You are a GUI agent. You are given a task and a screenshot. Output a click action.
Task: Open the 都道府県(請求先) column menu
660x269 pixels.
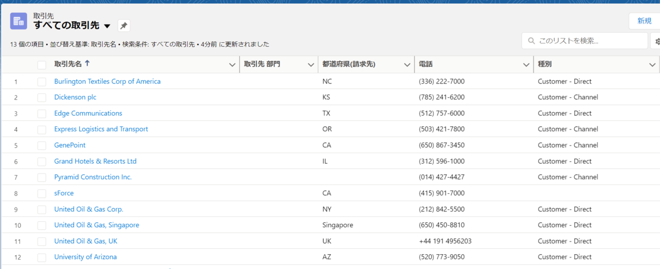[x=408, y=65]
